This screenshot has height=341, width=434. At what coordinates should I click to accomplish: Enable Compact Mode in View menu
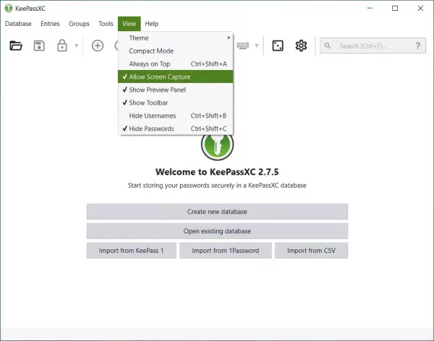pyautogui.click(x=176, y=51)
